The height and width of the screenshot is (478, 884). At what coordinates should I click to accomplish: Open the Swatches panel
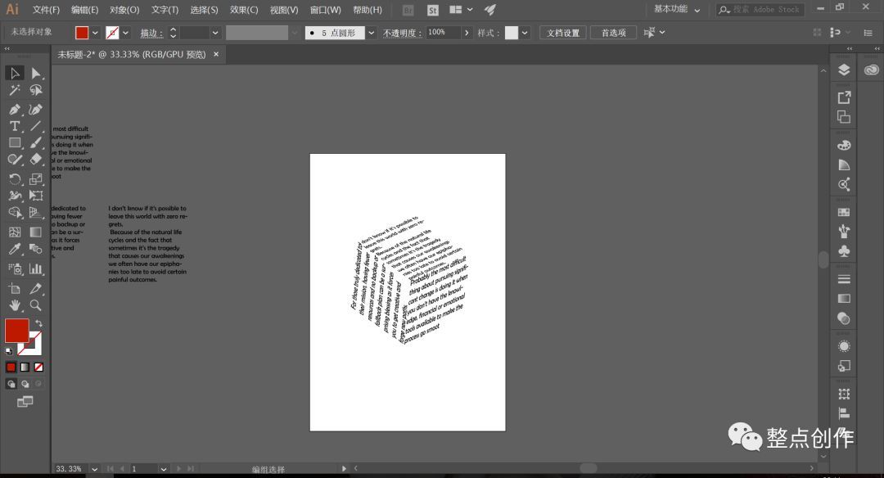point(844,213)
